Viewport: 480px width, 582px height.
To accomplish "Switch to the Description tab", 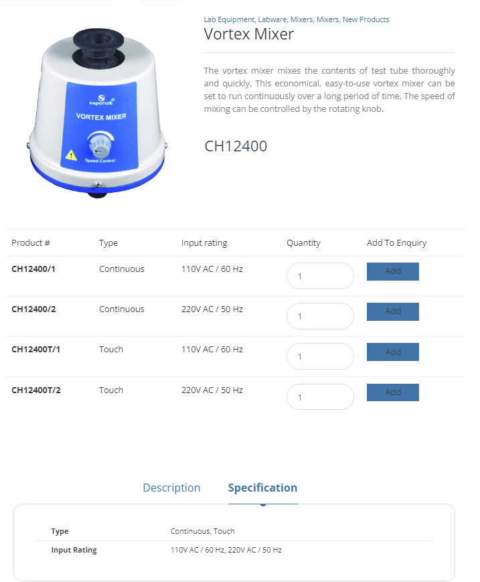I will (x=171, y=488).
